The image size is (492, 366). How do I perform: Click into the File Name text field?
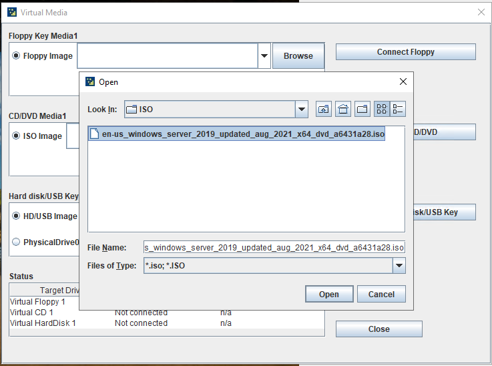(274, 248)
